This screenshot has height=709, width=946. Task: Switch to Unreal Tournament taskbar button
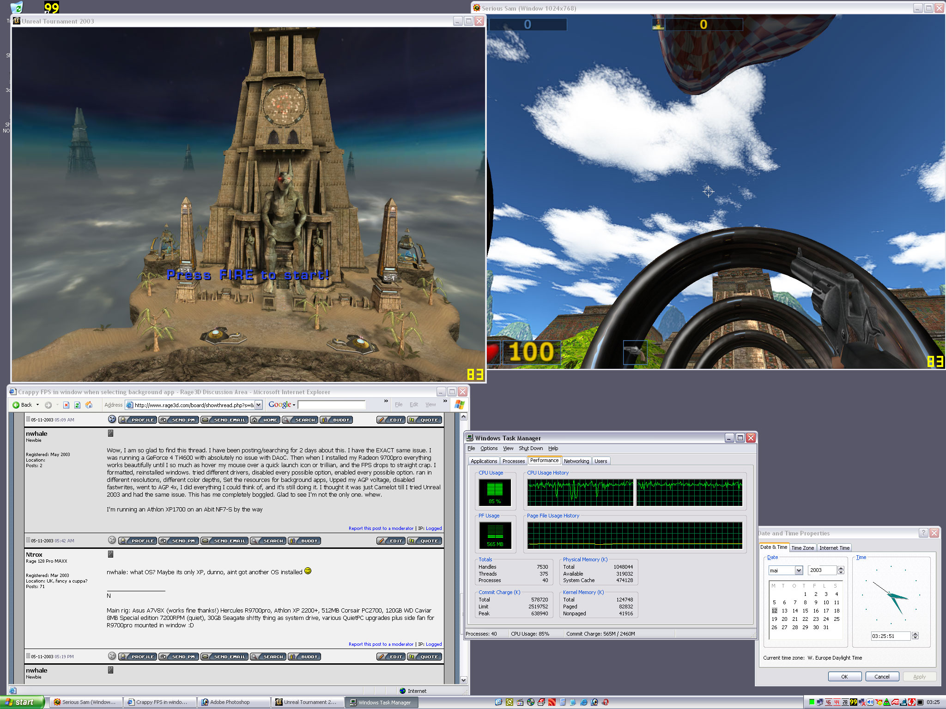tap(308, 702)
